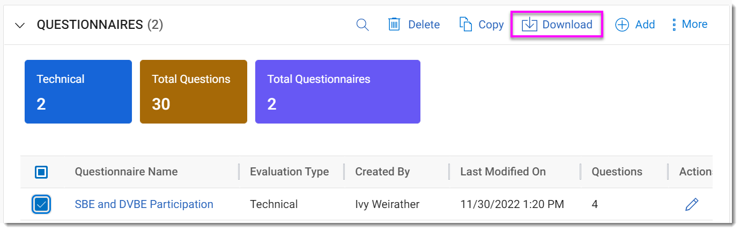Collapse the Questionnaires section chevron
This screenshot has height=231, width=740.
(x=20, y=25)
